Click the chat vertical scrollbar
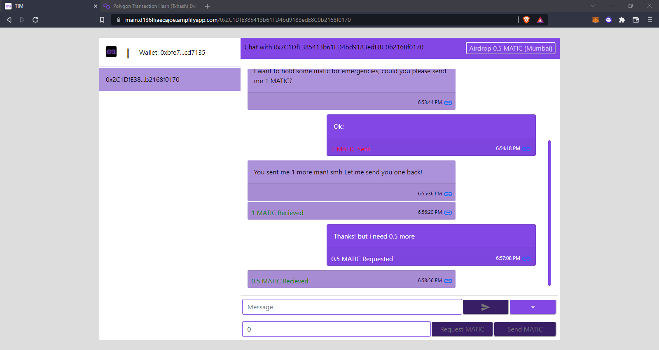The image size is (659, 350). [549, 213]
